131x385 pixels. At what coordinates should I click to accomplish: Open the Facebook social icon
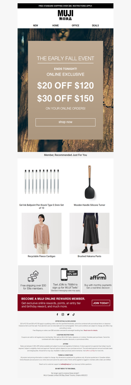57,314
